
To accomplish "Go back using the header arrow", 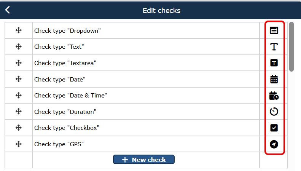I will [x=8, y=10].
